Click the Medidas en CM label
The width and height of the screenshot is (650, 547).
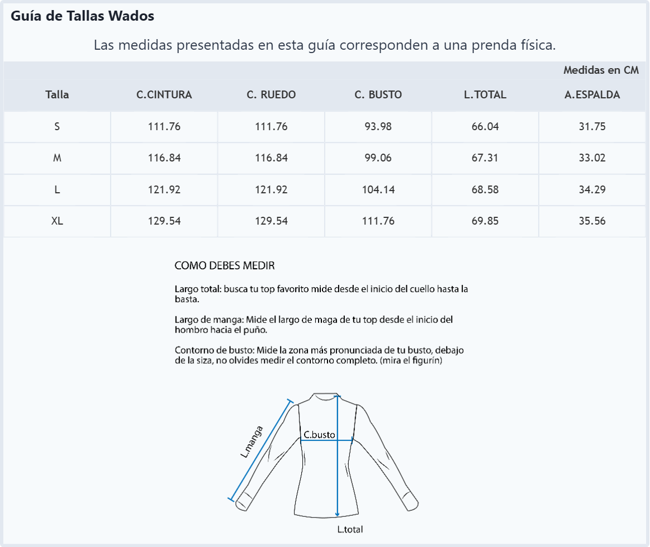(601, 70)
